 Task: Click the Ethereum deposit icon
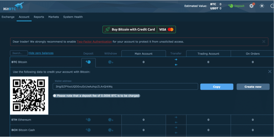coord(88,120)
